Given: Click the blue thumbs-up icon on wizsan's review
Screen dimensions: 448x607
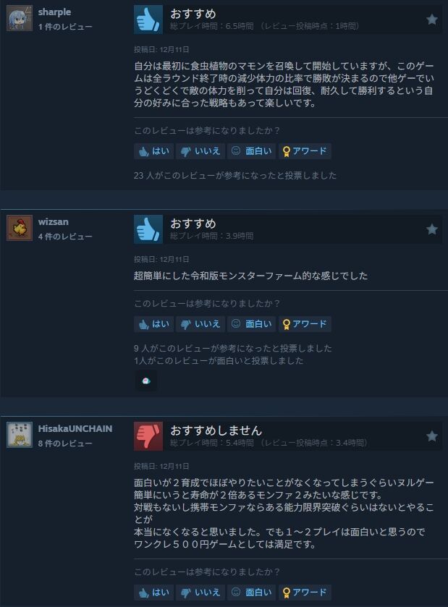Looking at the screenshot, I should click(148, 229).
